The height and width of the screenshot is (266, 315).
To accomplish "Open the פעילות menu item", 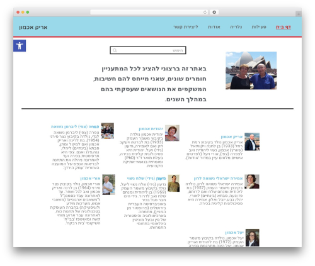I will [x=259, y=27].
